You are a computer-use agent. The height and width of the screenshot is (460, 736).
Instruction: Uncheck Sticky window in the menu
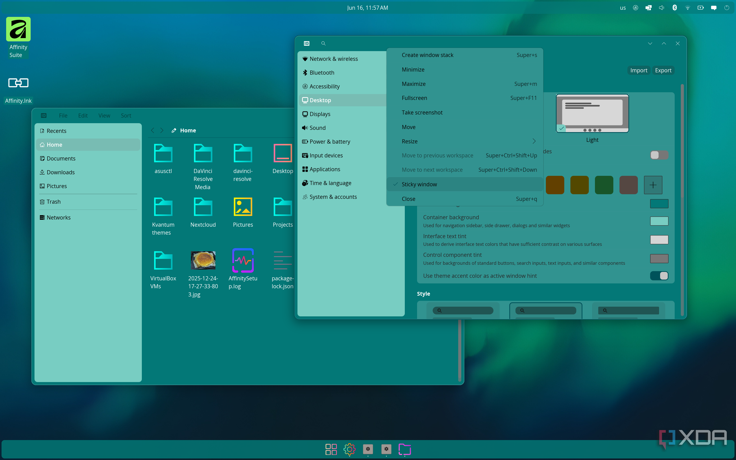coord(465,184)
